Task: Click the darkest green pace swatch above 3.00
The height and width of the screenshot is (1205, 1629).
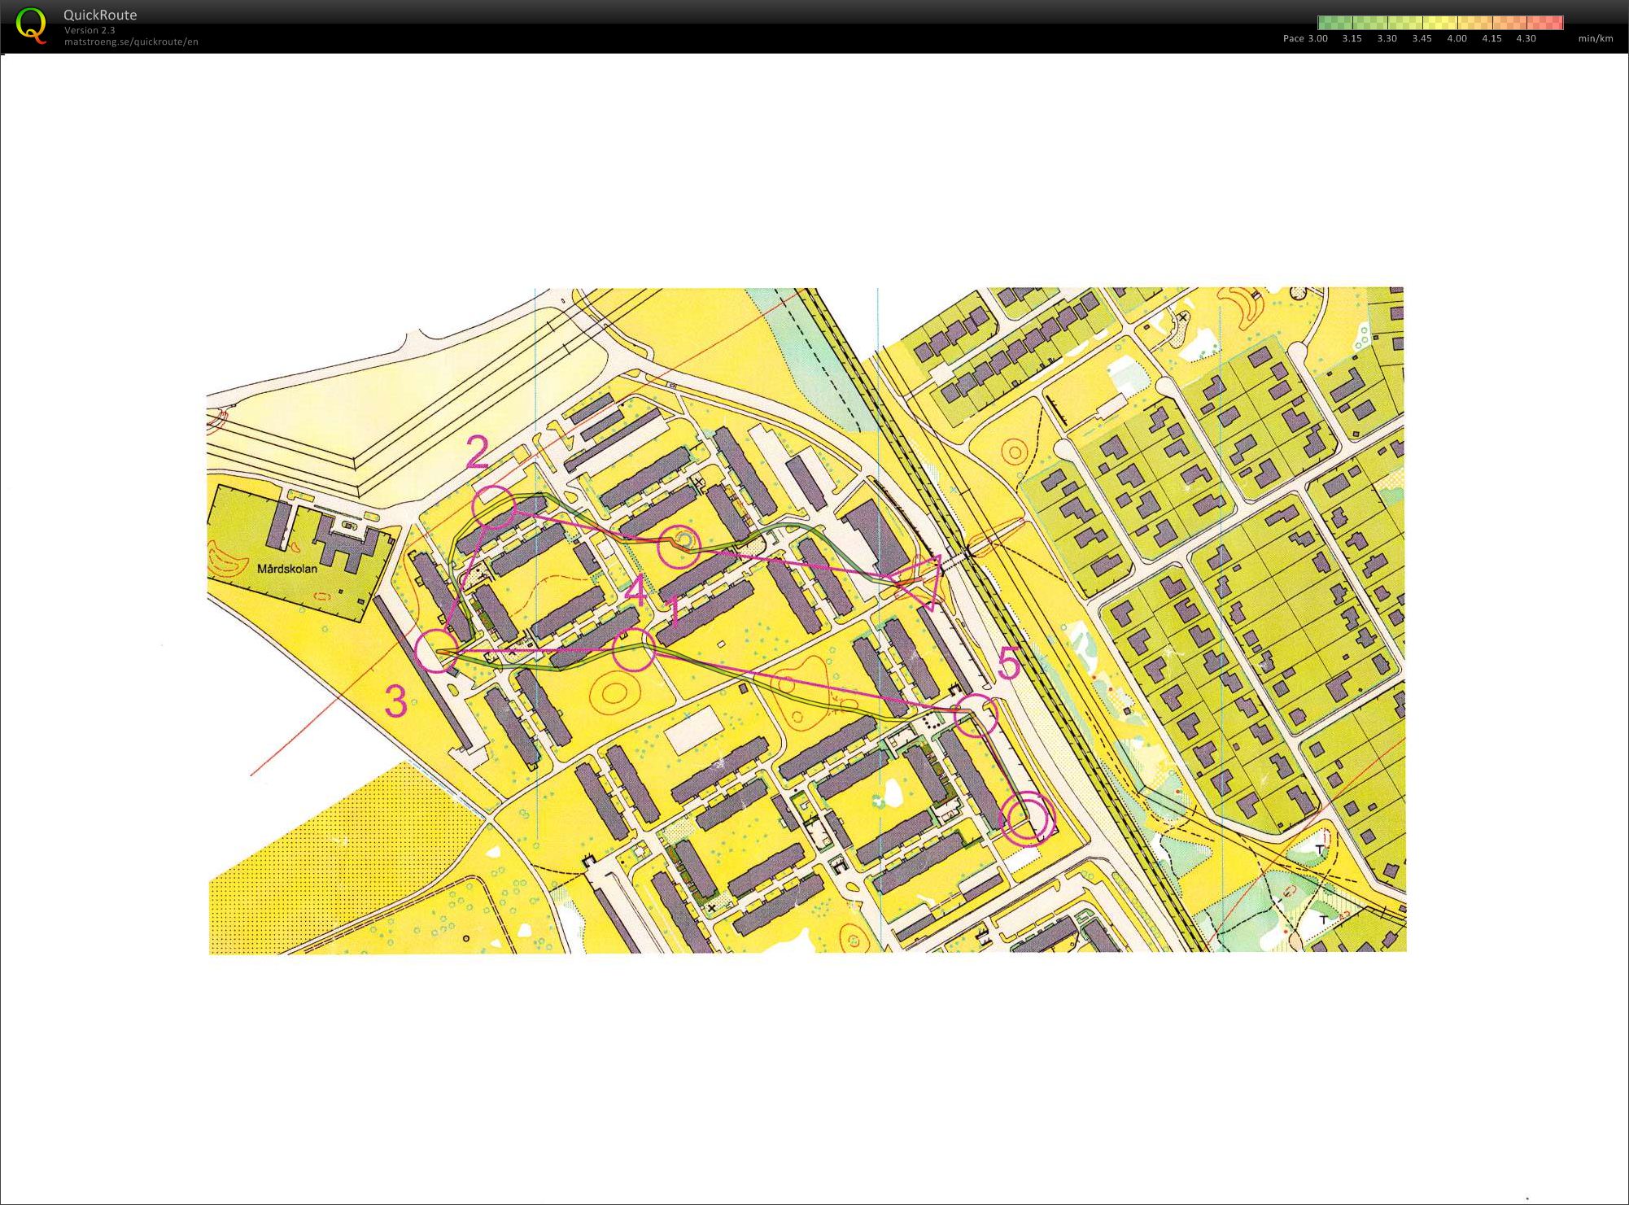Action: [x=1335, y=23]
